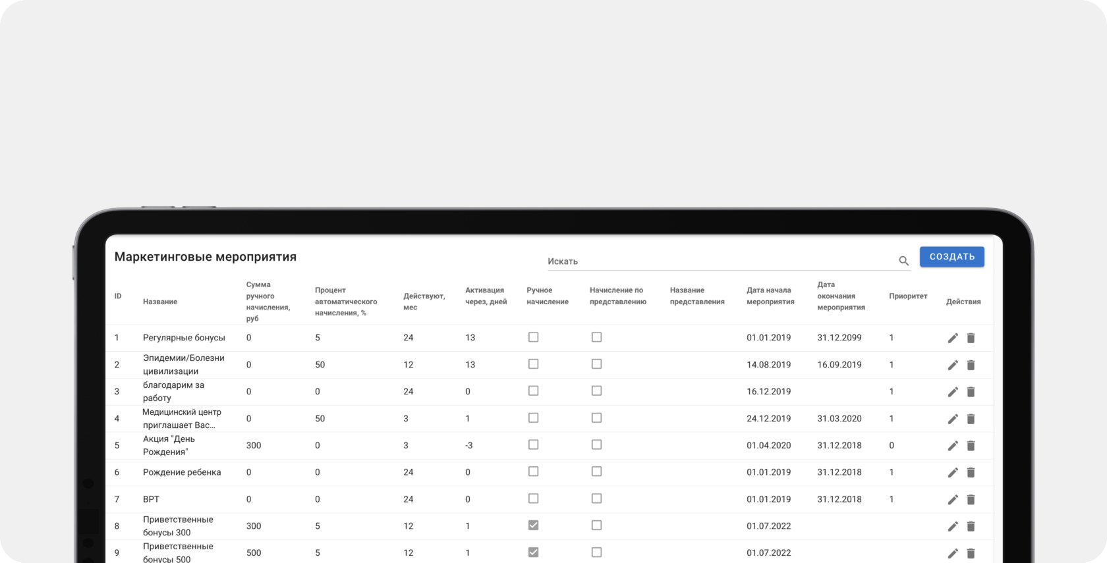The image size is (1107, 563).
Task: Edit the Регулярные бонусы row
Action: (x=953, y=338)
